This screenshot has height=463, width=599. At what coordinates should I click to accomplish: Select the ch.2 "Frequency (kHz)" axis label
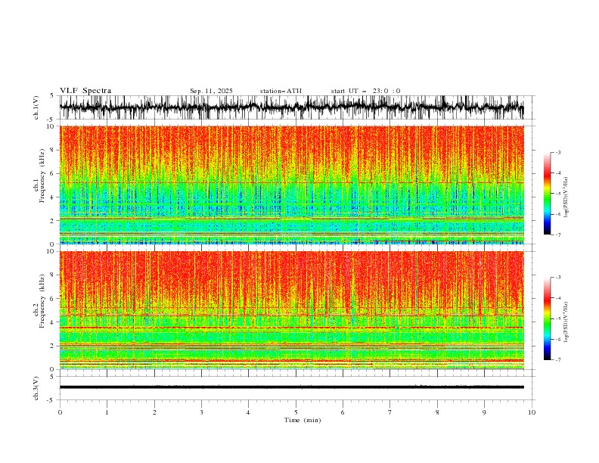(x=42, y=301)
